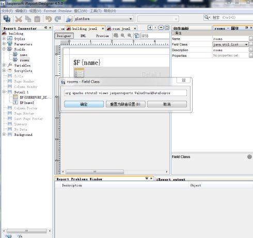Select the Page Header band

point(24,81)
